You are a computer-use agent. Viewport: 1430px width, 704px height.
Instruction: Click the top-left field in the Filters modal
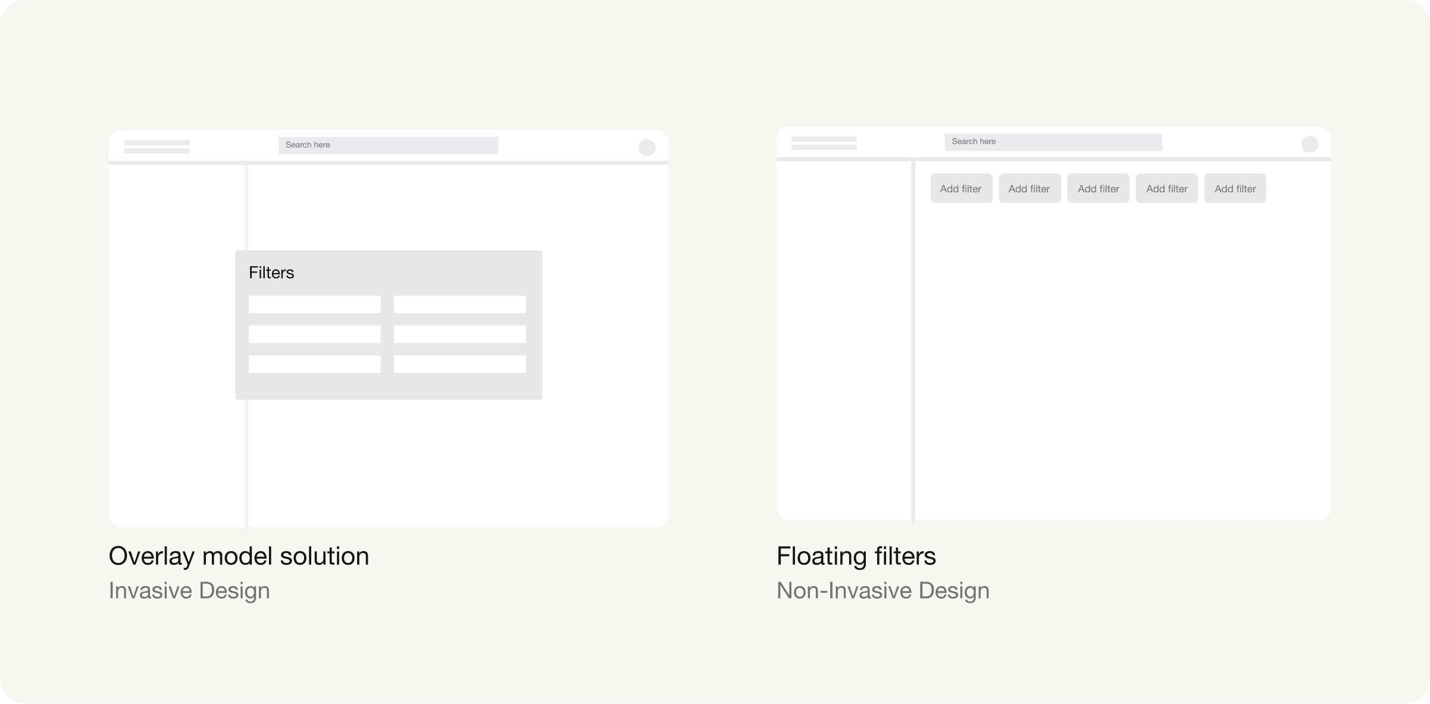pos(314,304)
